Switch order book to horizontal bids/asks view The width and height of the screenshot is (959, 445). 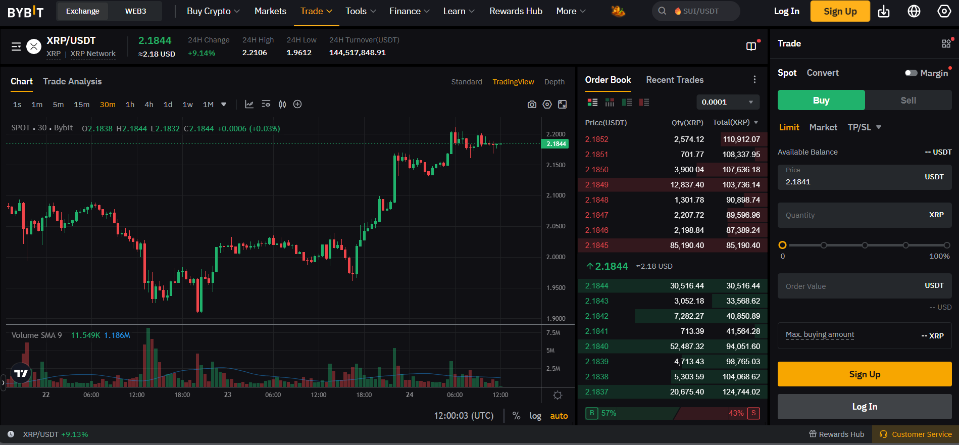[x=610, y=102]
